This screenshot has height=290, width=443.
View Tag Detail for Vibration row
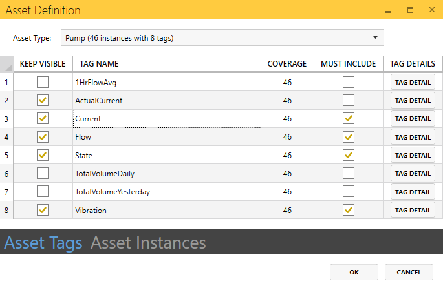click(413, 211)
